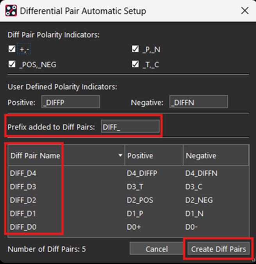The width and height of the screenshot is (256, 264).
Task: Disable the _T,_C polarity indicator
Action: (x=135, y=65)
